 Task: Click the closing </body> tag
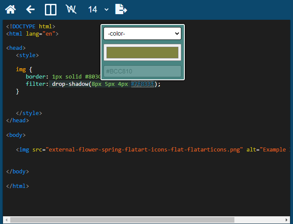point(18,172)
